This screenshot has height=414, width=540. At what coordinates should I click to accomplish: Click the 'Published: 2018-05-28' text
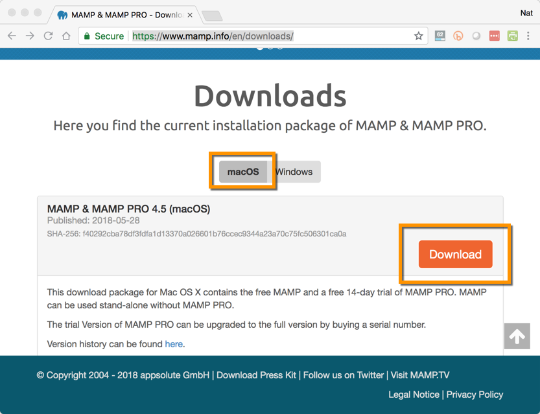point(93,220)
